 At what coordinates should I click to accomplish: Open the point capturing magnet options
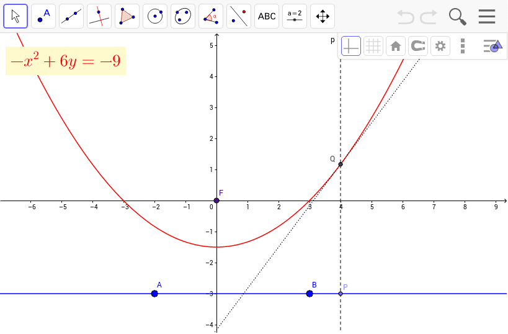click(x=418, y=46)
